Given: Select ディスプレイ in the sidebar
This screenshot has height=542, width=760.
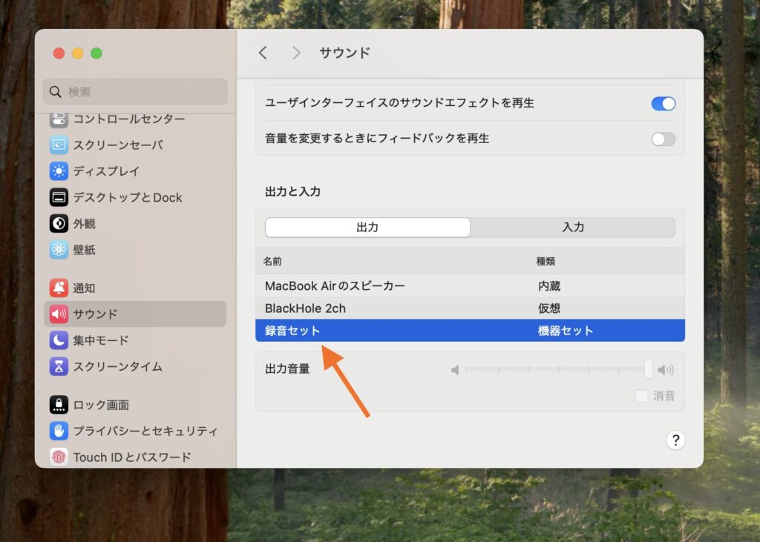Looking at the screenshot, I should click(x=107, y=171).
